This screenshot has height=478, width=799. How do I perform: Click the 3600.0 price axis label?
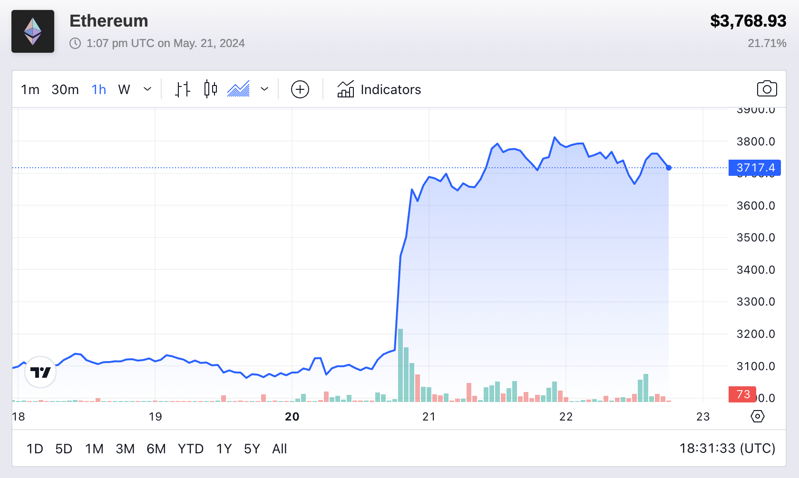756,206
